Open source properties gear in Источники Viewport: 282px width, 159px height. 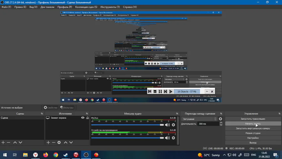(59, 142)
